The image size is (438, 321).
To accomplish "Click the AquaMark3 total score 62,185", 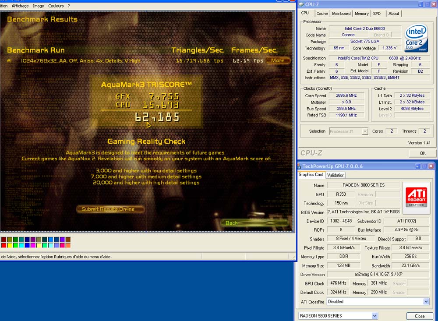I will [x=157, y=117].
